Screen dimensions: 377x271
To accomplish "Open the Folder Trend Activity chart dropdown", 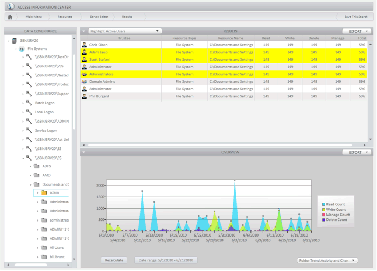I will (x=327, y=260).
